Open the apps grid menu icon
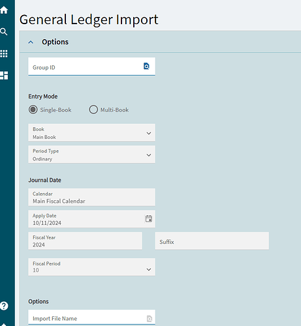Screen dimensions: 301x326 click(4, 53)
